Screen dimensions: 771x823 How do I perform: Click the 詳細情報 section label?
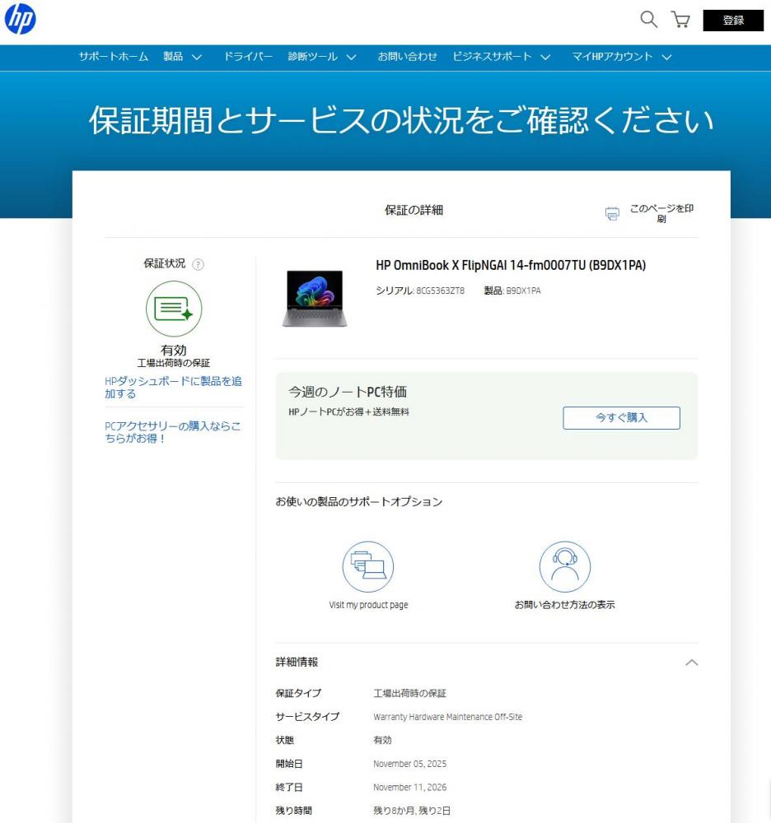coord(297,663)
